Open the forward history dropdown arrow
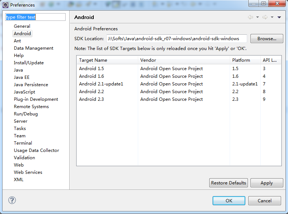 click(272, 17)
